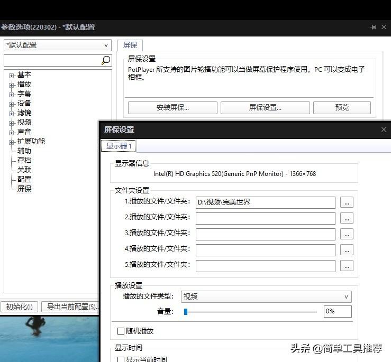This screenshot has height=362, width=391.
Task: Select 辅助 in the settings tree
Action: click(x=24, y=151)
